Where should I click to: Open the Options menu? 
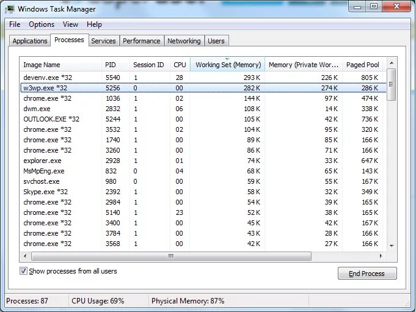click(x=42, y=24)
